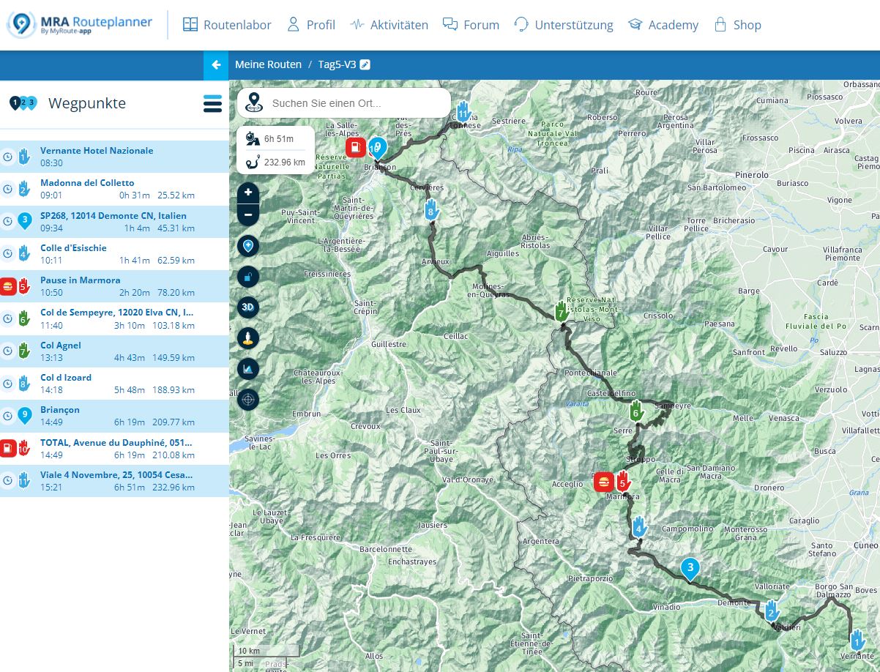Go to the Forum menu item
This screenshot has height=672, width=880.
point(471,25)
